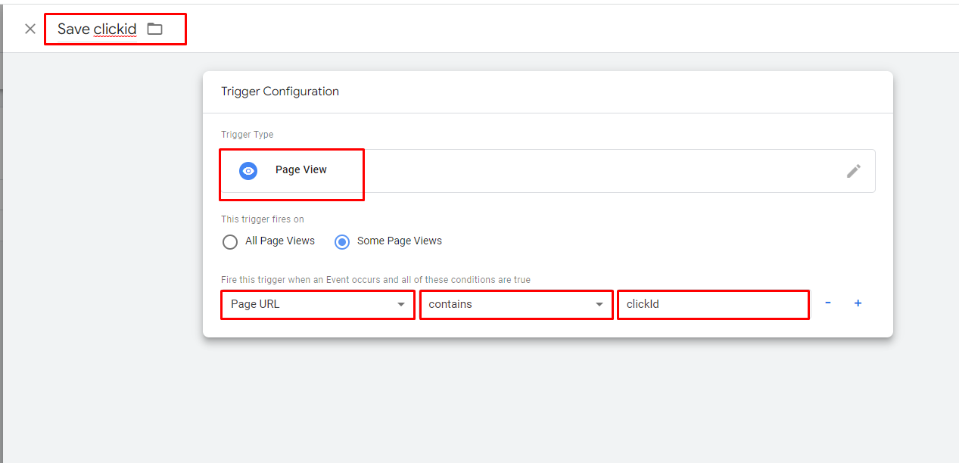Viewport: 959px width, 463px height.
Task: Select the Some Page Views radio button
Action: pyautogui.click(x=341, y=241)
